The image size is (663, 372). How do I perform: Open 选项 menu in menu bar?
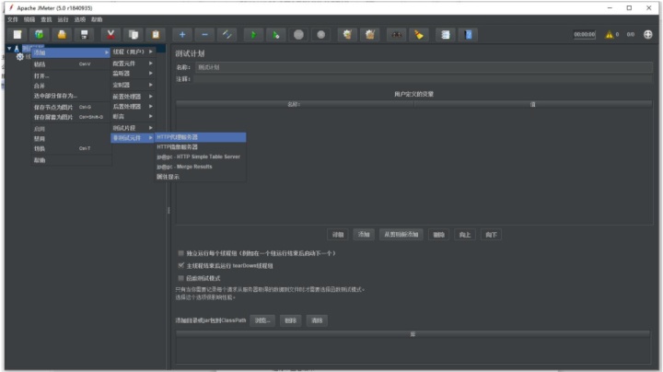[x=80, y=19]
